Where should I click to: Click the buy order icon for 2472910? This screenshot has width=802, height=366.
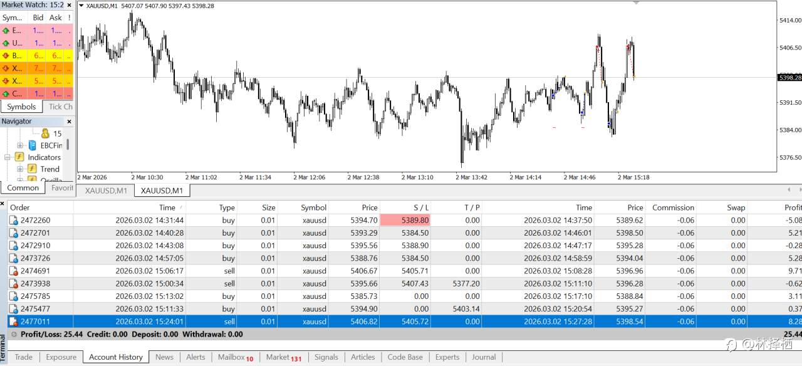13,246
